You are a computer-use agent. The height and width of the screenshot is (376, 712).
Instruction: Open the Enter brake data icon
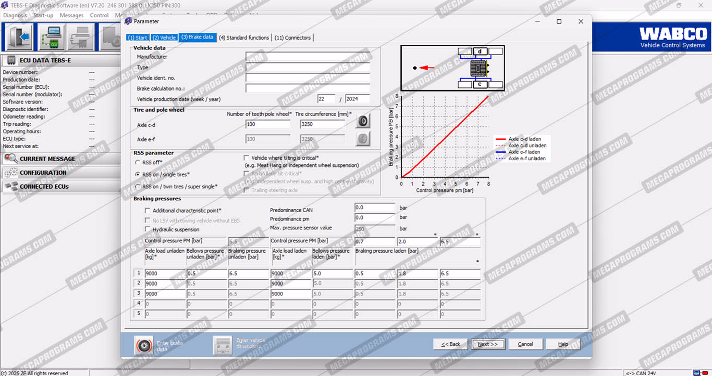point(143,345)
